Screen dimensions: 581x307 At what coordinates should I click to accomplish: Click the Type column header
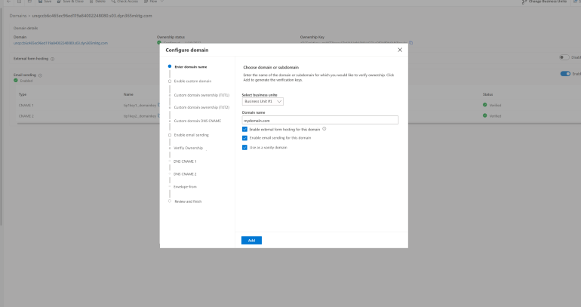[x=23, y=94]
